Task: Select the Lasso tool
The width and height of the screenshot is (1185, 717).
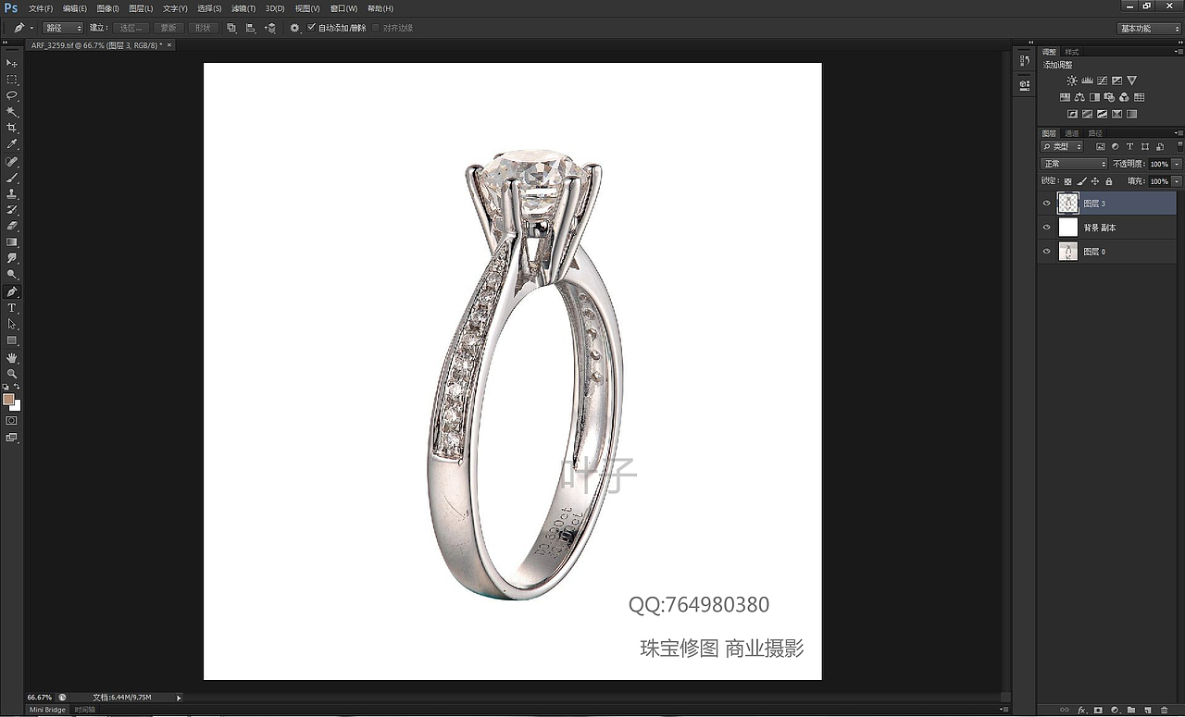Action: (x=12, y=95)
